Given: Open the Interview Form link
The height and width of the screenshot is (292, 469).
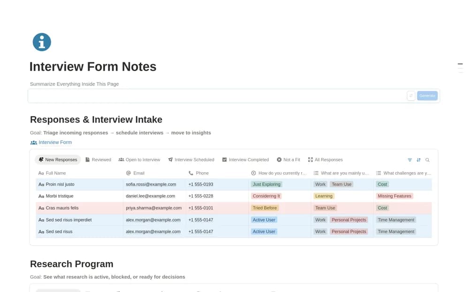Looking at the screenshot, I should (55, 142).
